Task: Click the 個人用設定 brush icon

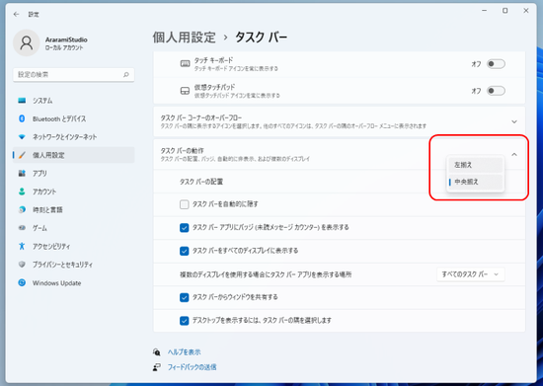Action: tap(22, 155)
